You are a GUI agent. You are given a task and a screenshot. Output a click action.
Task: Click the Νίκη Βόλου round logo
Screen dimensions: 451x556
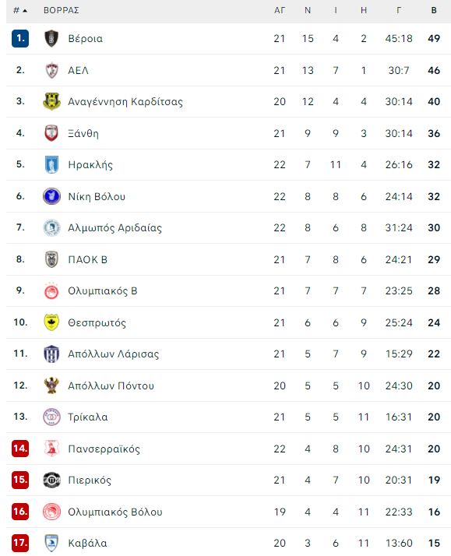[51, 196]
